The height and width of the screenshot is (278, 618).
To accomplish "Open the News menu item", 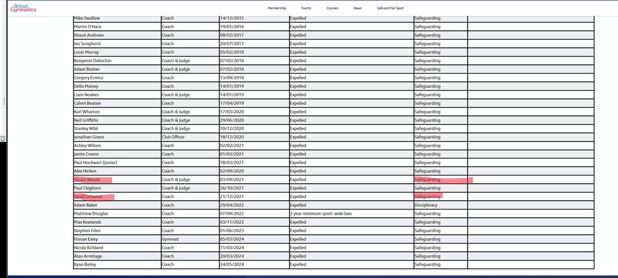I will click(357, 8).
